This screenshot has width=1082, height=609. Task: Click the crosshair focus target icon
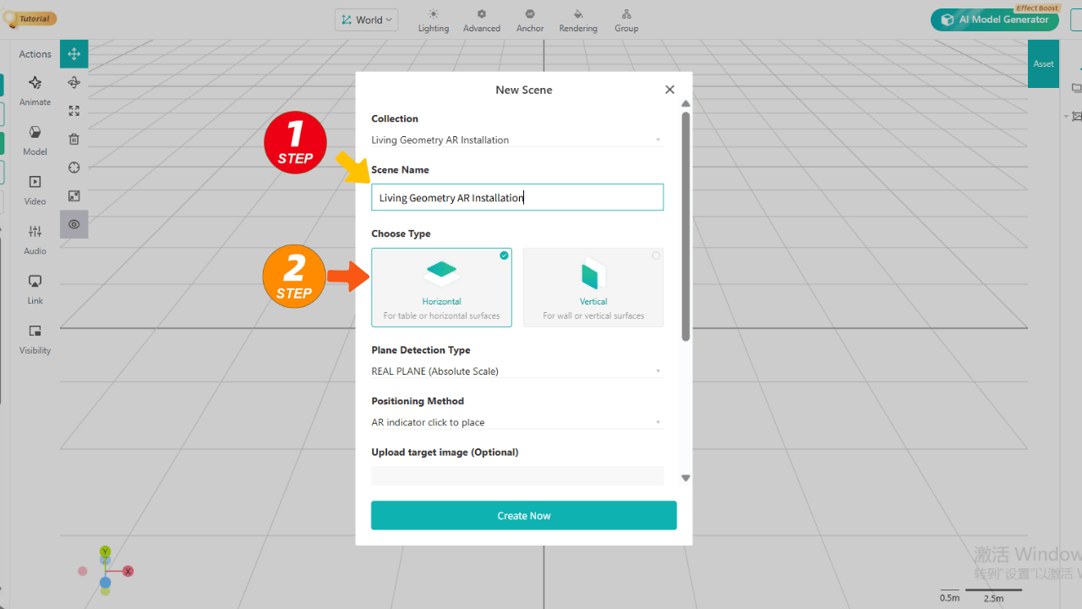(x=74, y=167)
